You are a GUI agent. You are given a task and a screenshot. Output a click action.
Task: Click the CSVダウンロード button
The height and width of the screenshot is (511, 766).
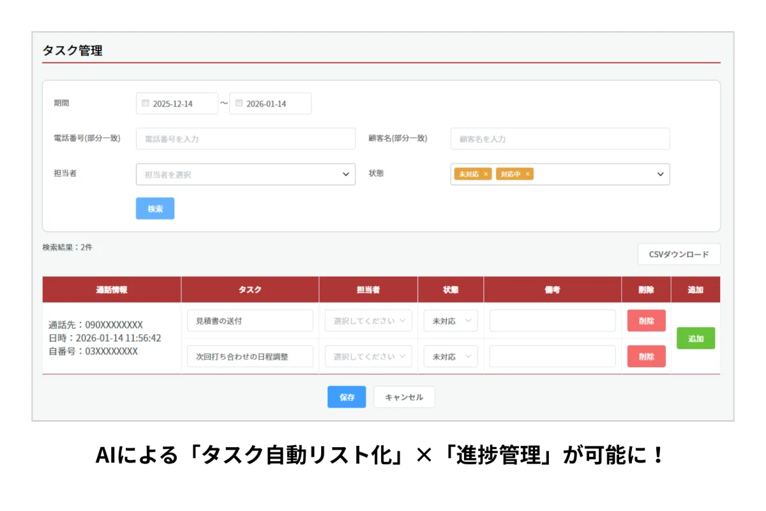[679, 254]
